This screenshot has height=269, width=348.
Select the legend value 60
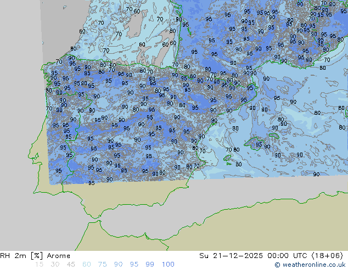tap(87, 265)
